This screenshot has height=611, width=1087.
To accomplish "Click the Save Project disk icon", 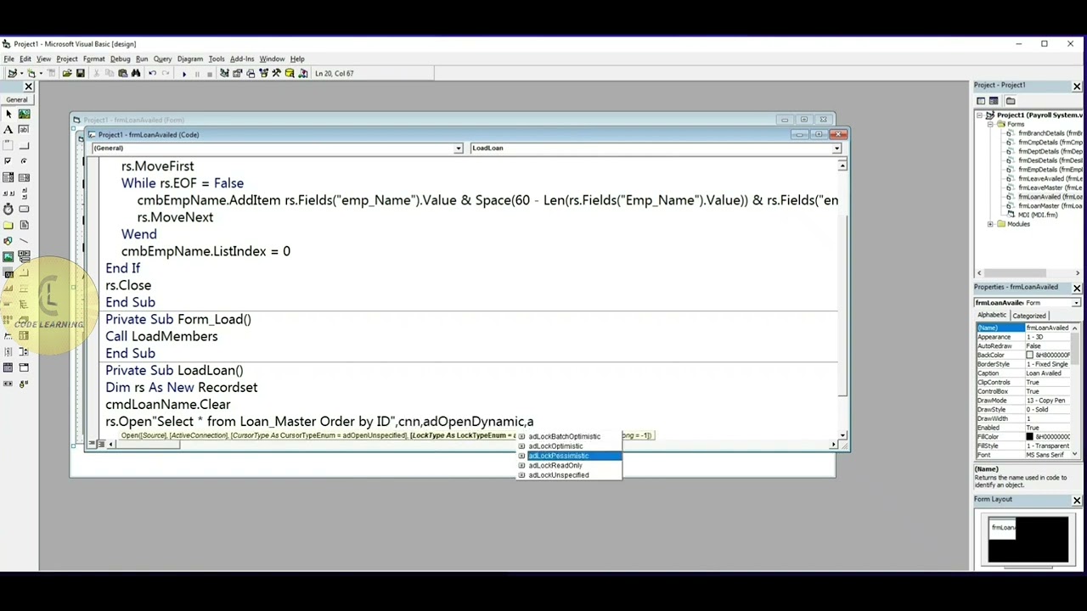I will (81, 73).
